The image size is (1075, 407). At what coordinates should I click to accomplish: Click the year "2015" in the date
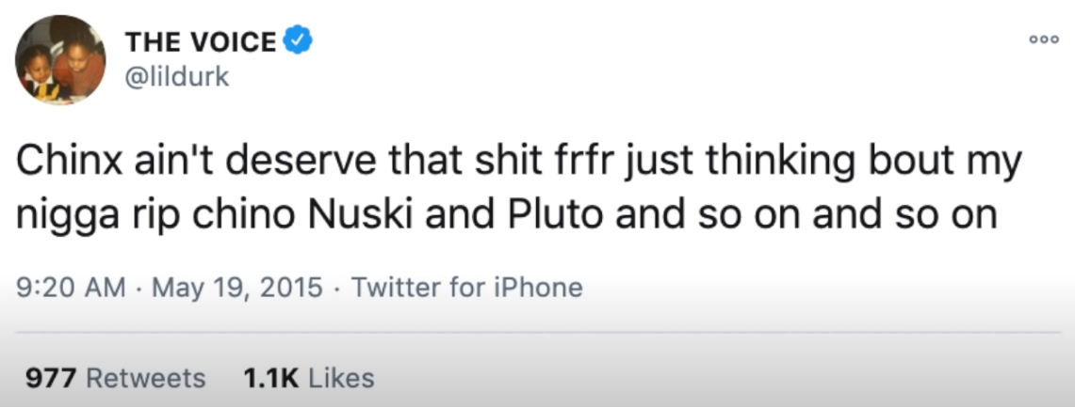[290, 287]
